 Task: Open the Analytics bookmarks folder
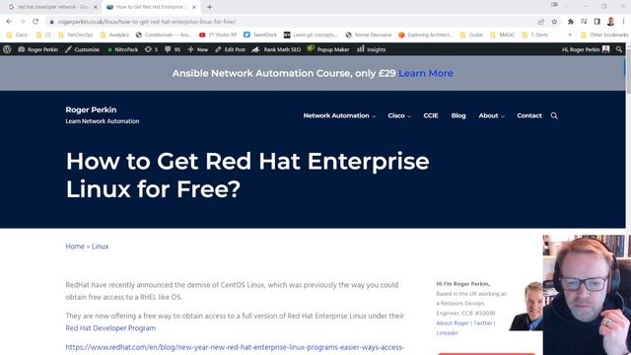tap(114, 35)
